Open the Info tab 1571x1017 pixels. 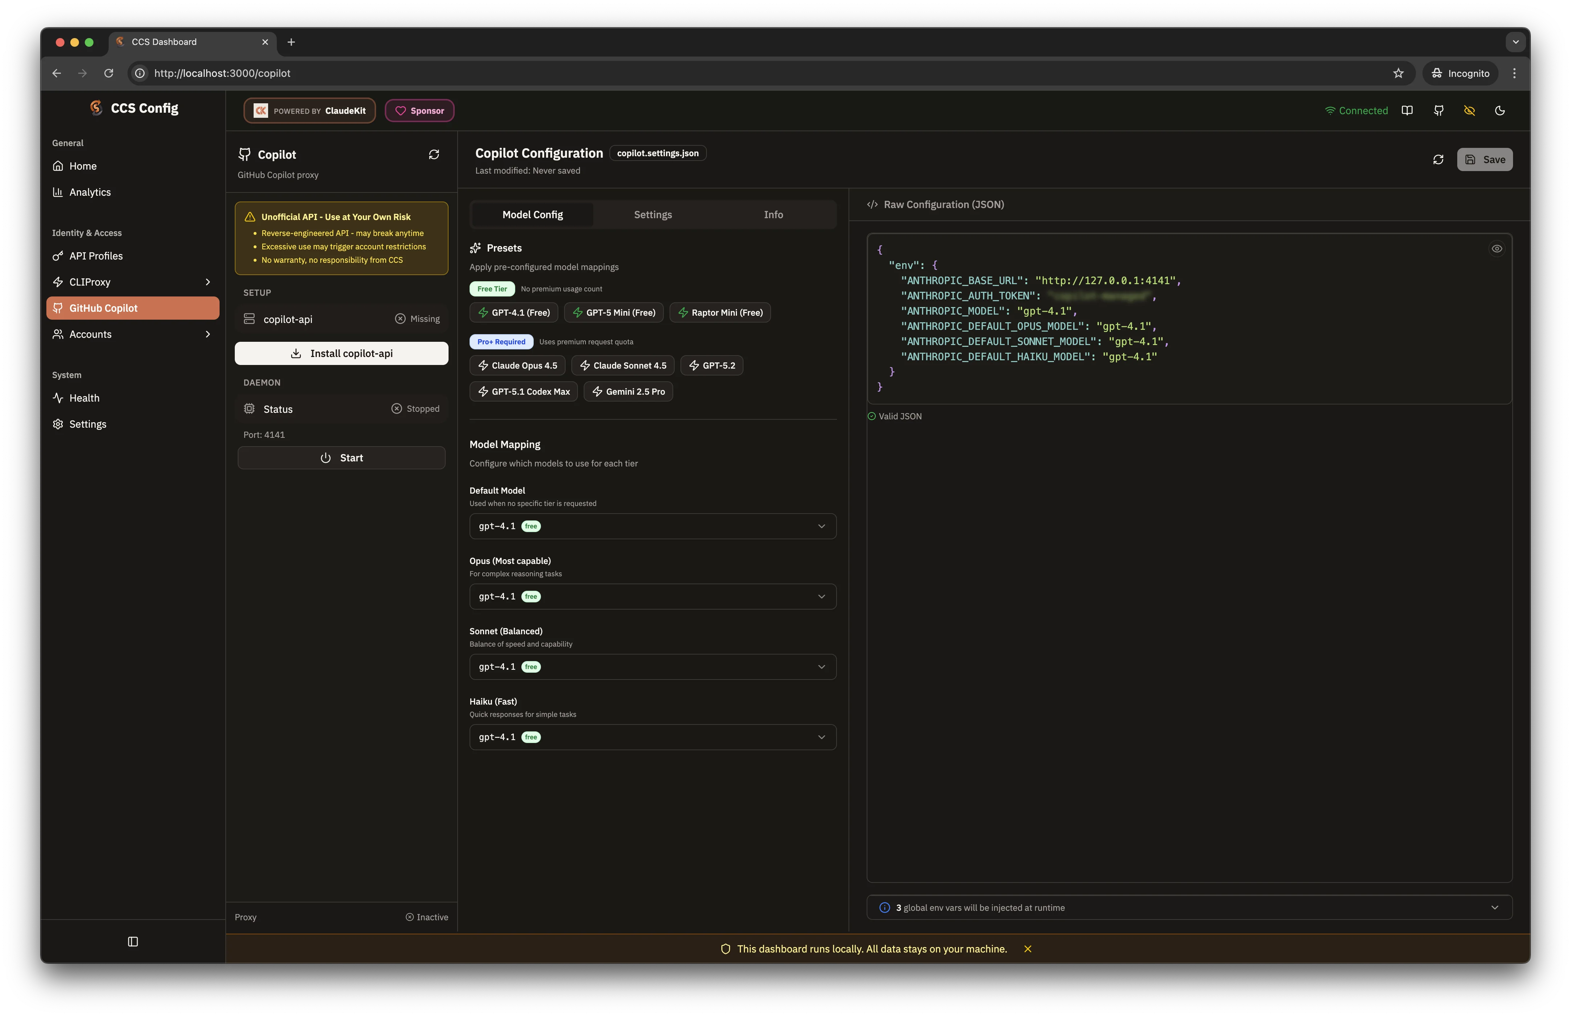point(773,214)
